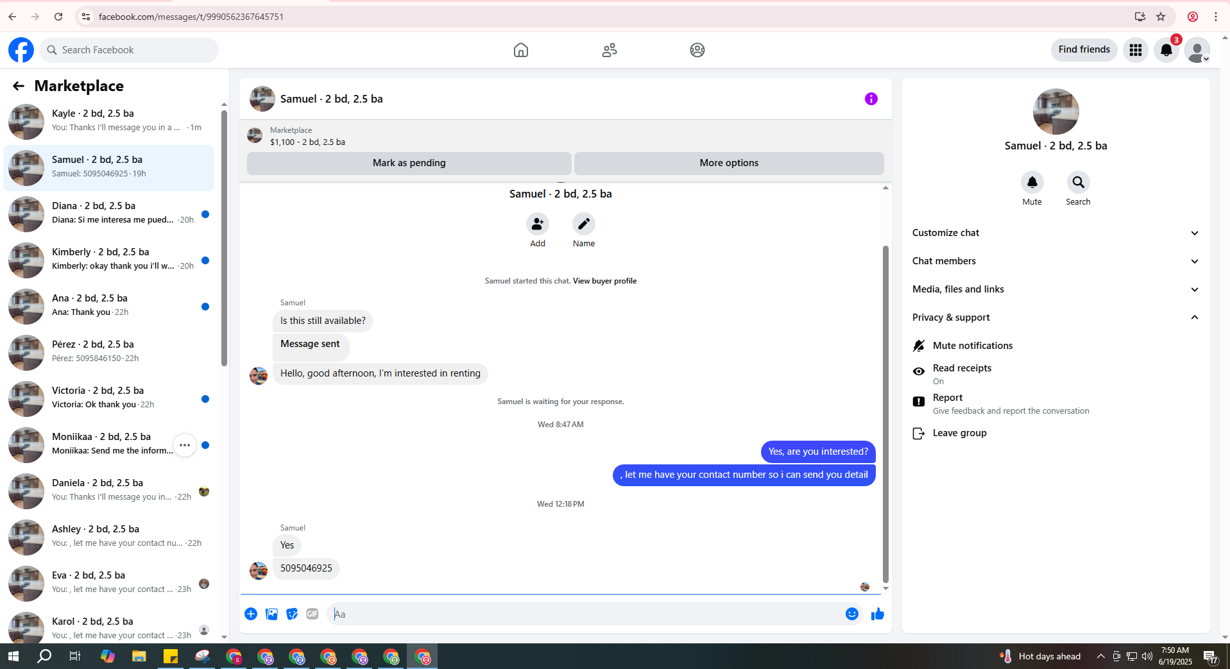Expand Media, files and links section
This screenshot has height=669, width=1230.
click(1055, 289)
